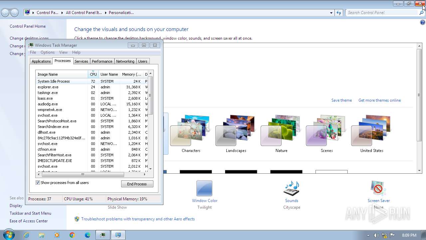Click the Help question mark icon
This screenshot has width=426, height=240.
pyautogui.click(x=423, y=23)
